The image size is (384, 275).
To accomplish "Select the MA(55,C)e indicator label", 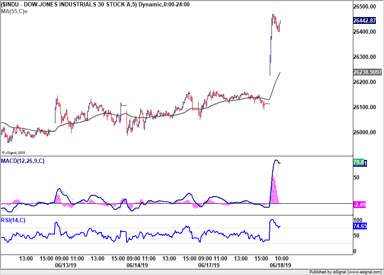I will [14, 11].
